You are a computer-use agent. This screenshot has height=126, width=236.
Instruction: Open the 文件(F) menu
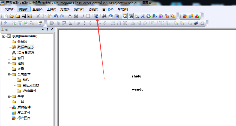9,9
